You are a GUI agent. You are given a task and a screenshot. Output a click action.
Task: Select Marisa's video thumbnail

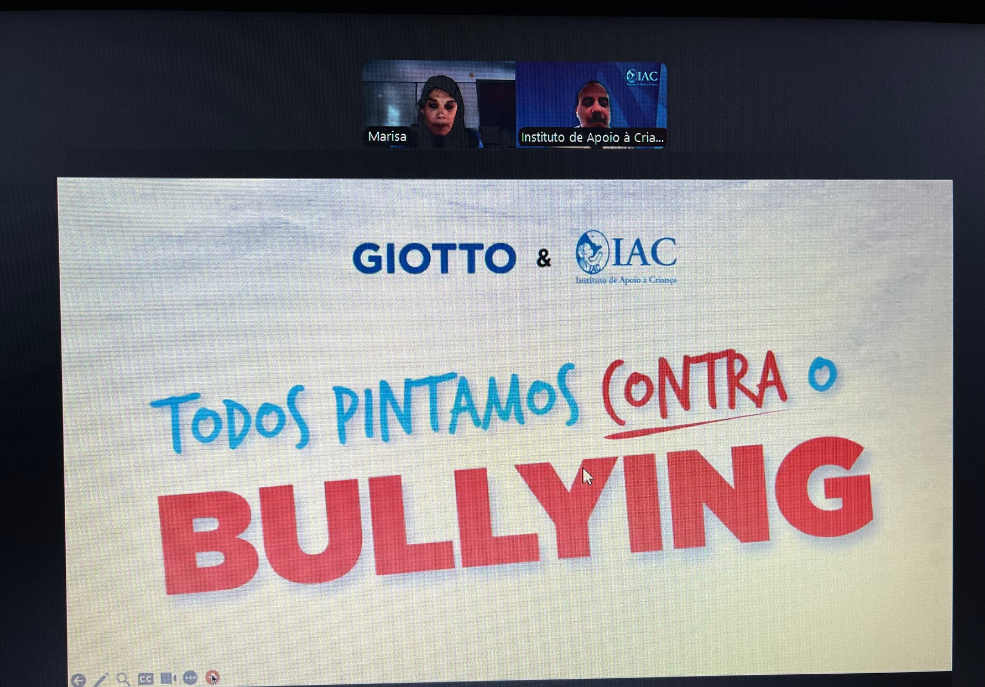tap(439, 104)
